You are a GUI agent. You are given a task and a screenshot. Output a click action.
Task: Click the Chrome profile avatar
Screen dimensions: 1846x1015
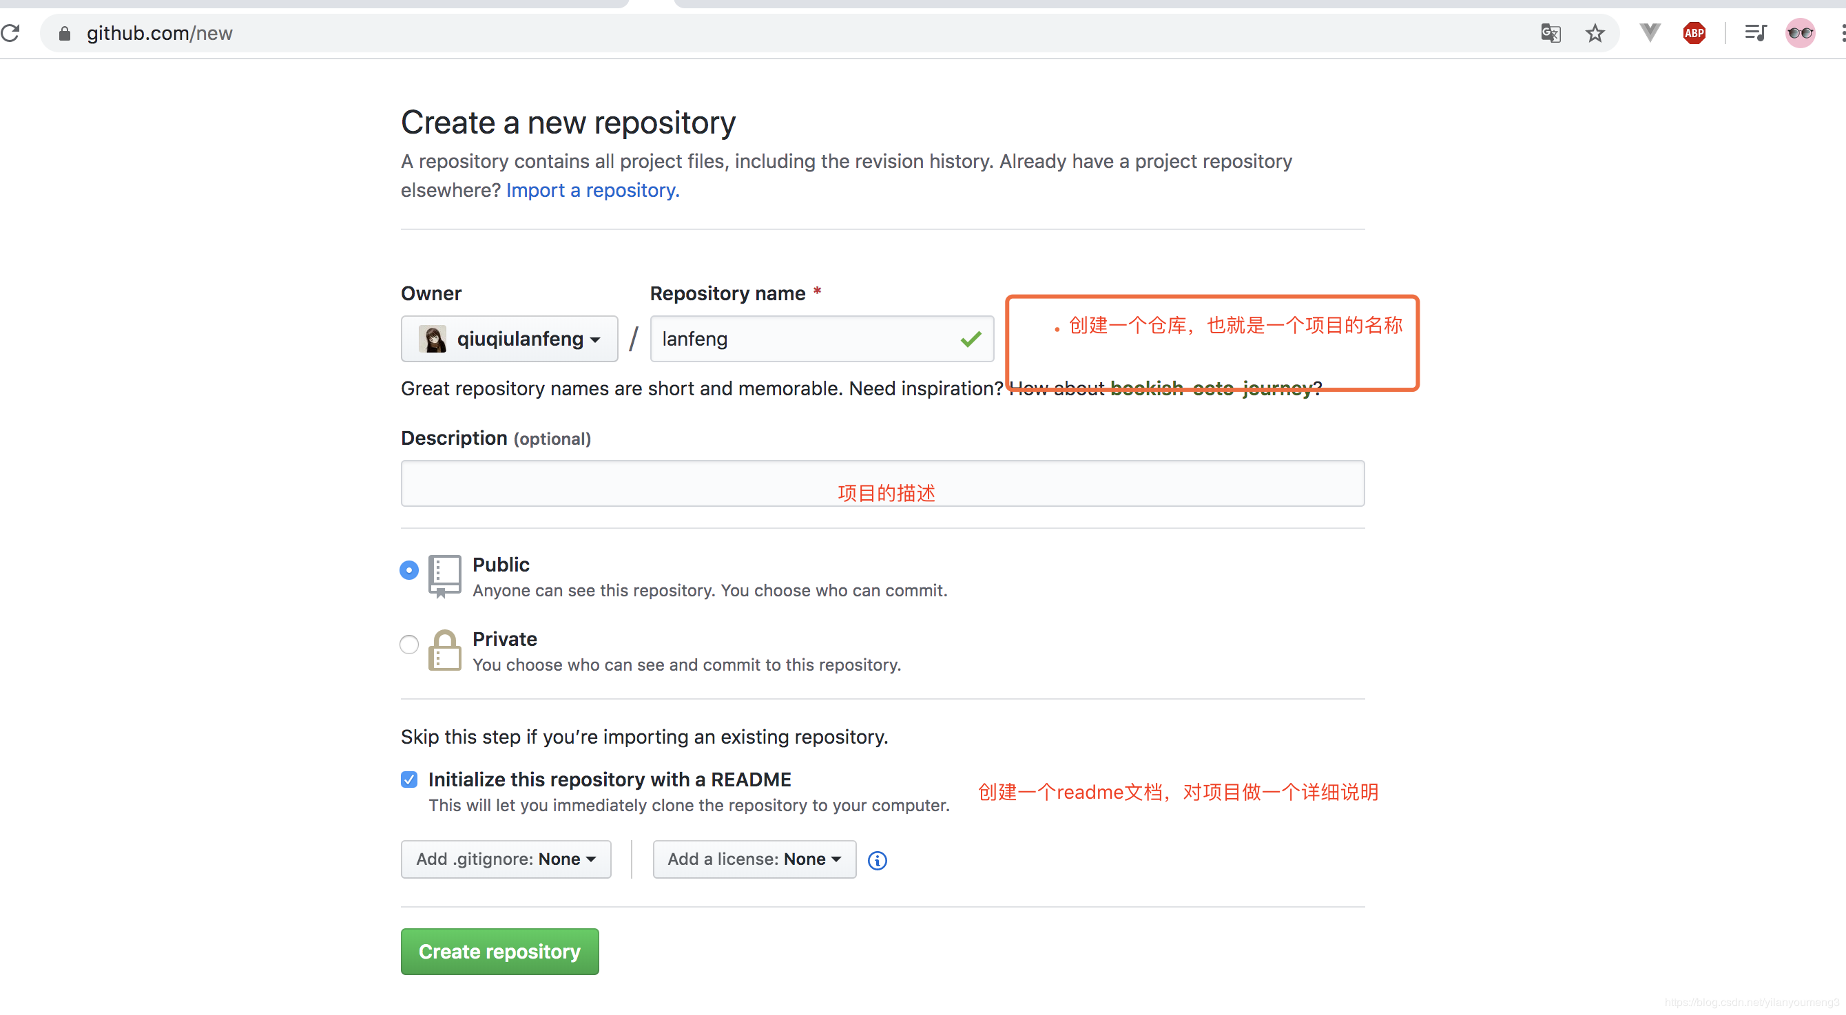tap(1799, 33)
